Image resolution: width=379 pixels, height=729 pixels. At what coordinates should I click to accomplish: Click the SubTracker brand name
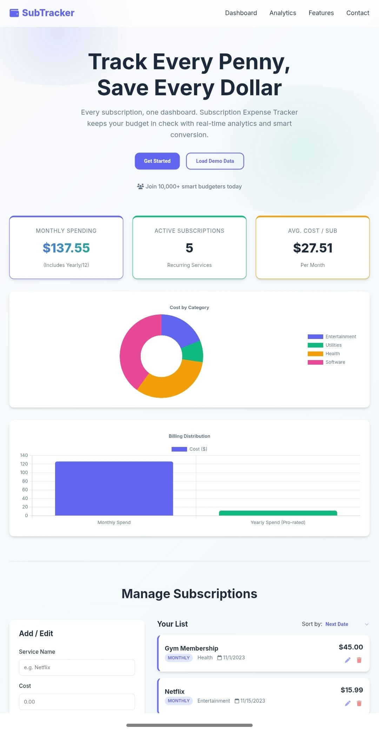click(48, 13)
